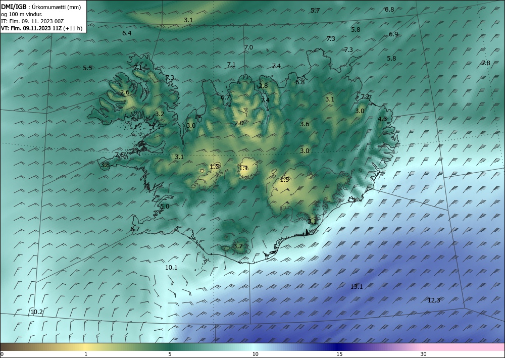Image resolution: width=505 pixels, height=358 pixels.
Task: Click the '10' label on the color scale
Action: point(255,354)
